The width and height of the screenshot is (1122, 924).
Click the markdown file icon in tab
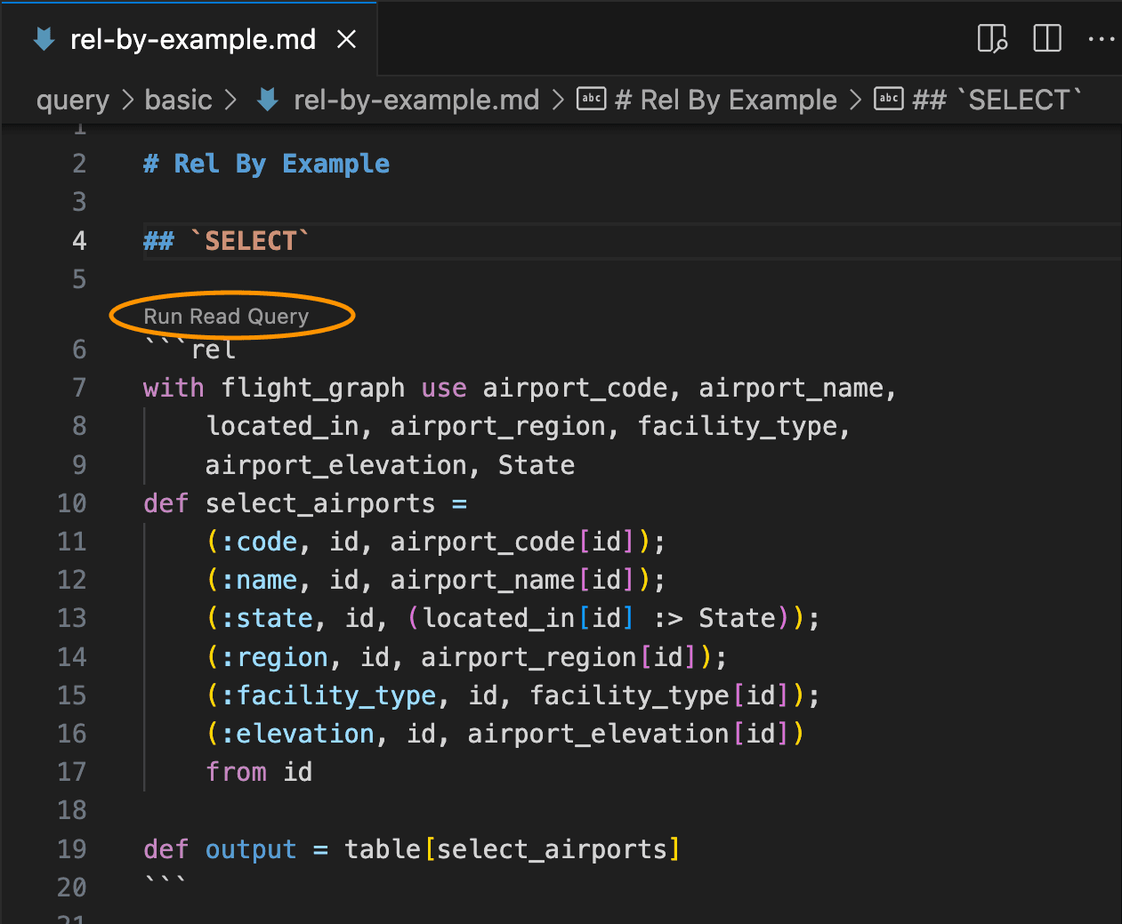[x=44, y=39]
